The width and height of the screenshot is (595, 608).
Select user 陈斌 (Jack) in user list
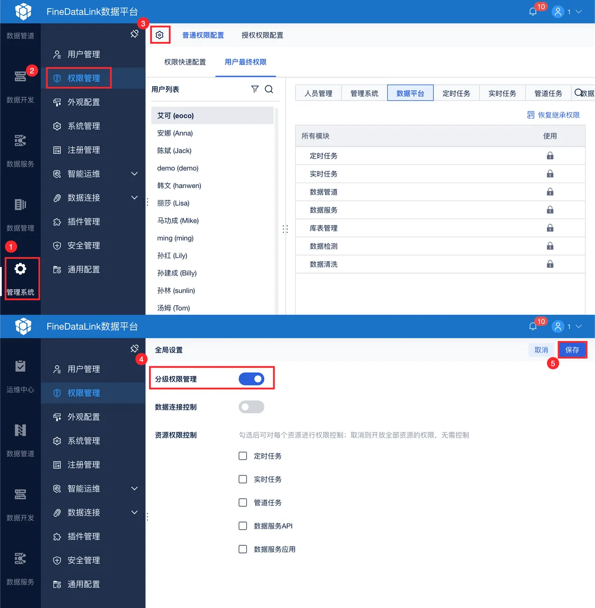pyautogui.click(x=212, y=151)
